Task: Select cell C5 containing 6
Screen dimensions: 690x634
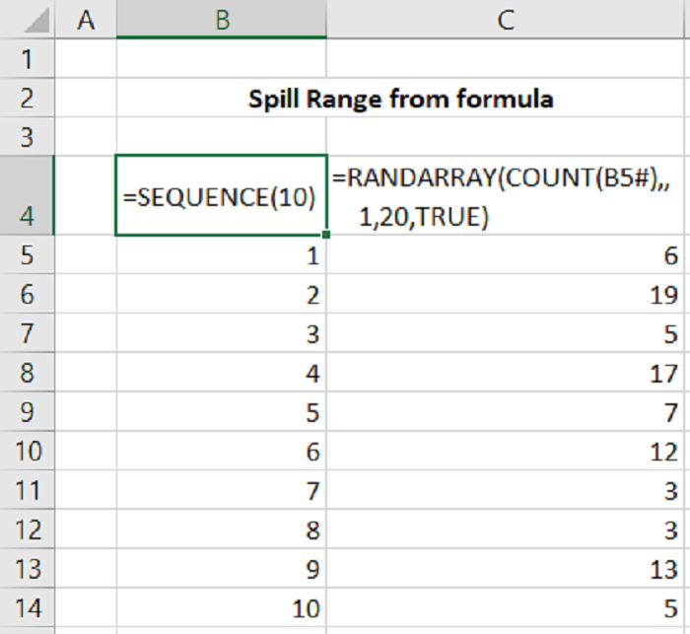Action: tap(506, 255)
